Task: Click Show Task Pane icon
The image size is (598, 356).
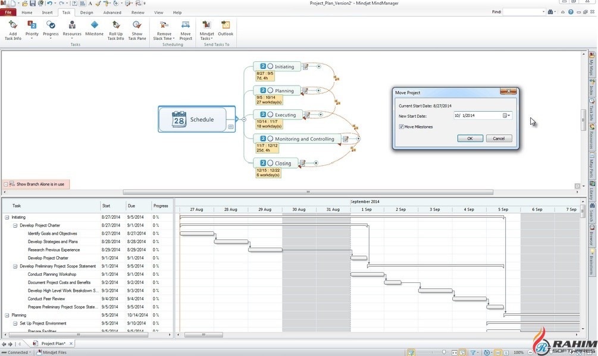Action: tap(137, 25)
